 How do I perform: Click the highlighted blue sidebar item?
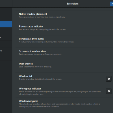[6, 24]
